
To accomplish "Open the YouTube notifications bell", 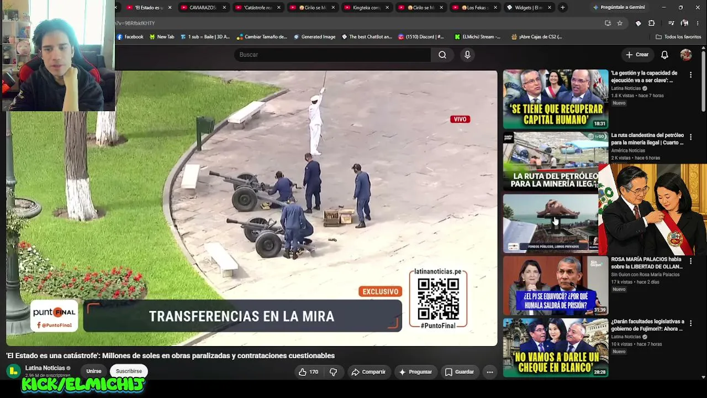I will 664,55.
